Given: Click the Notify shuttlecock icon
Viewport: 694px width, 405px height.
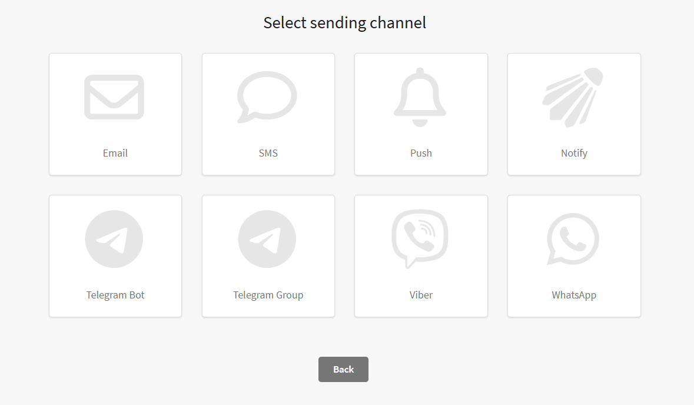Looking at the screenshot, I should 573,97.
